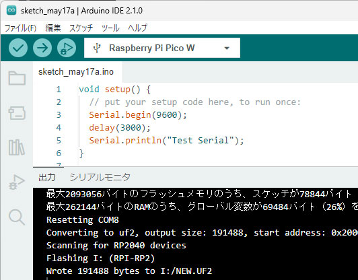This screenshot has height=280, width=358.
Task: Click the closing brace on line 6
Action: [x=81, y=153]
